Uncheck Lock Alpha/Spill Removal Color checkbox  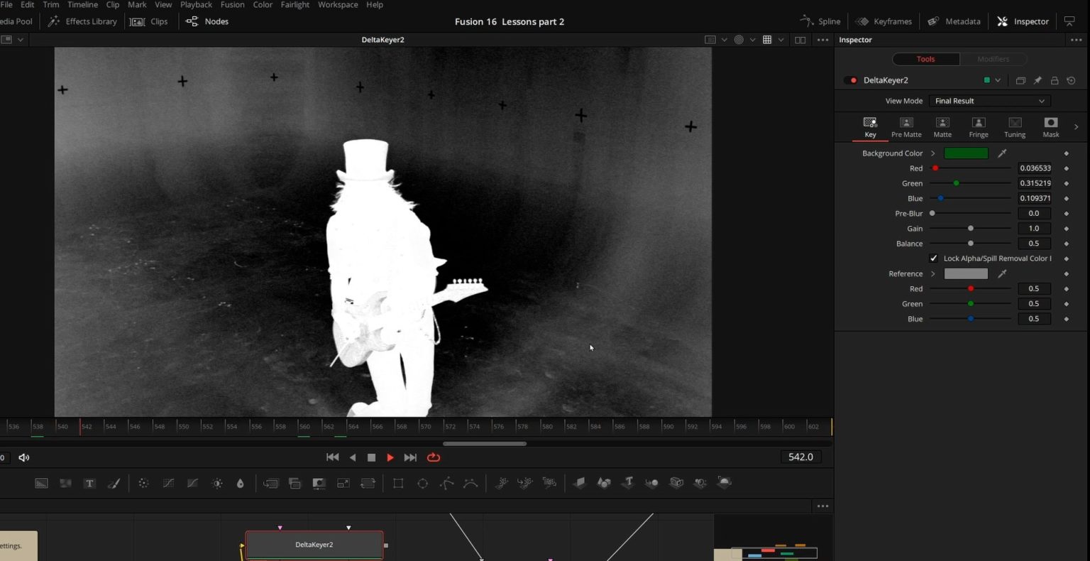(933, 258)
